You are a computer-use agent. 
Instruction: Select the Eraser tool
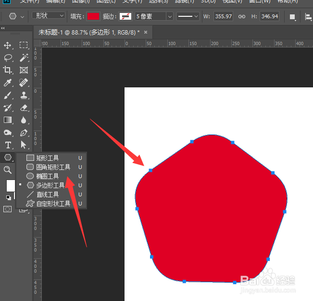pyautogui.click(x=24, y=108)
